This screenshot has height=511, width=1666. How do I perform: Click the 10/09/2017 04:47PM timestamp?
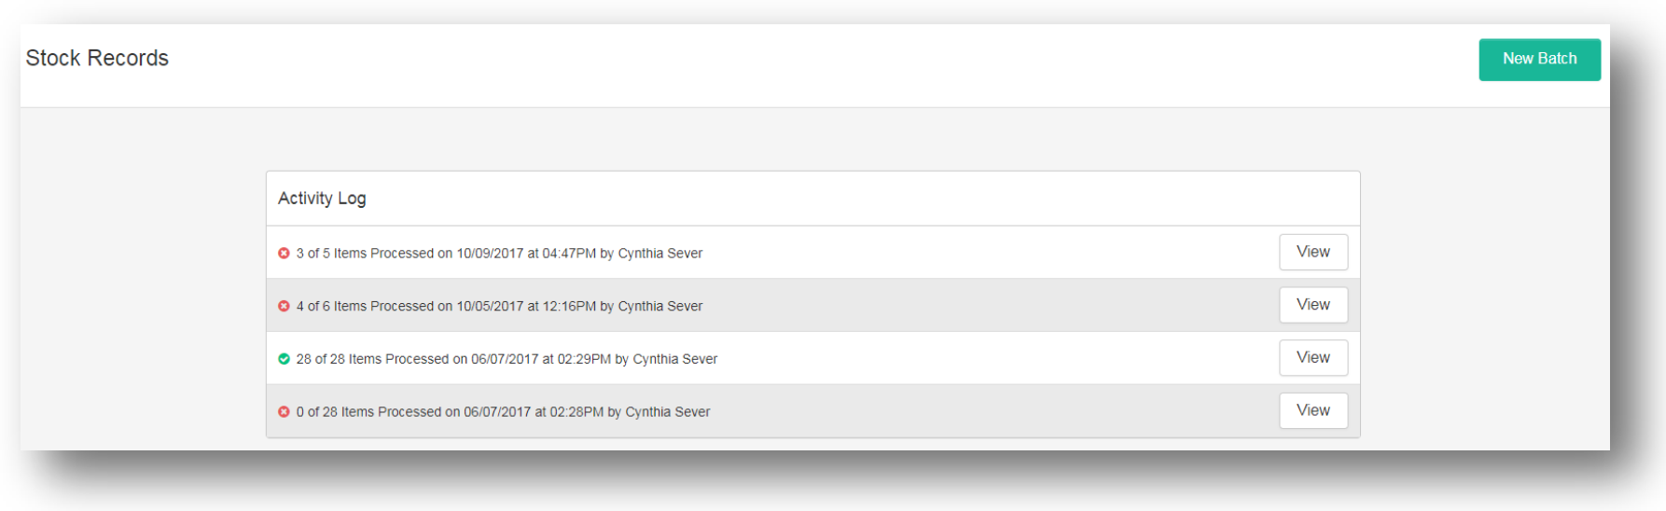point(526,254)
